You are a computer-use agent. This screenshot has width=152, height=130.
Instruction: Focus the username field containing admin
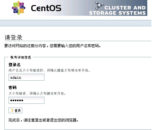click(26, 77)
